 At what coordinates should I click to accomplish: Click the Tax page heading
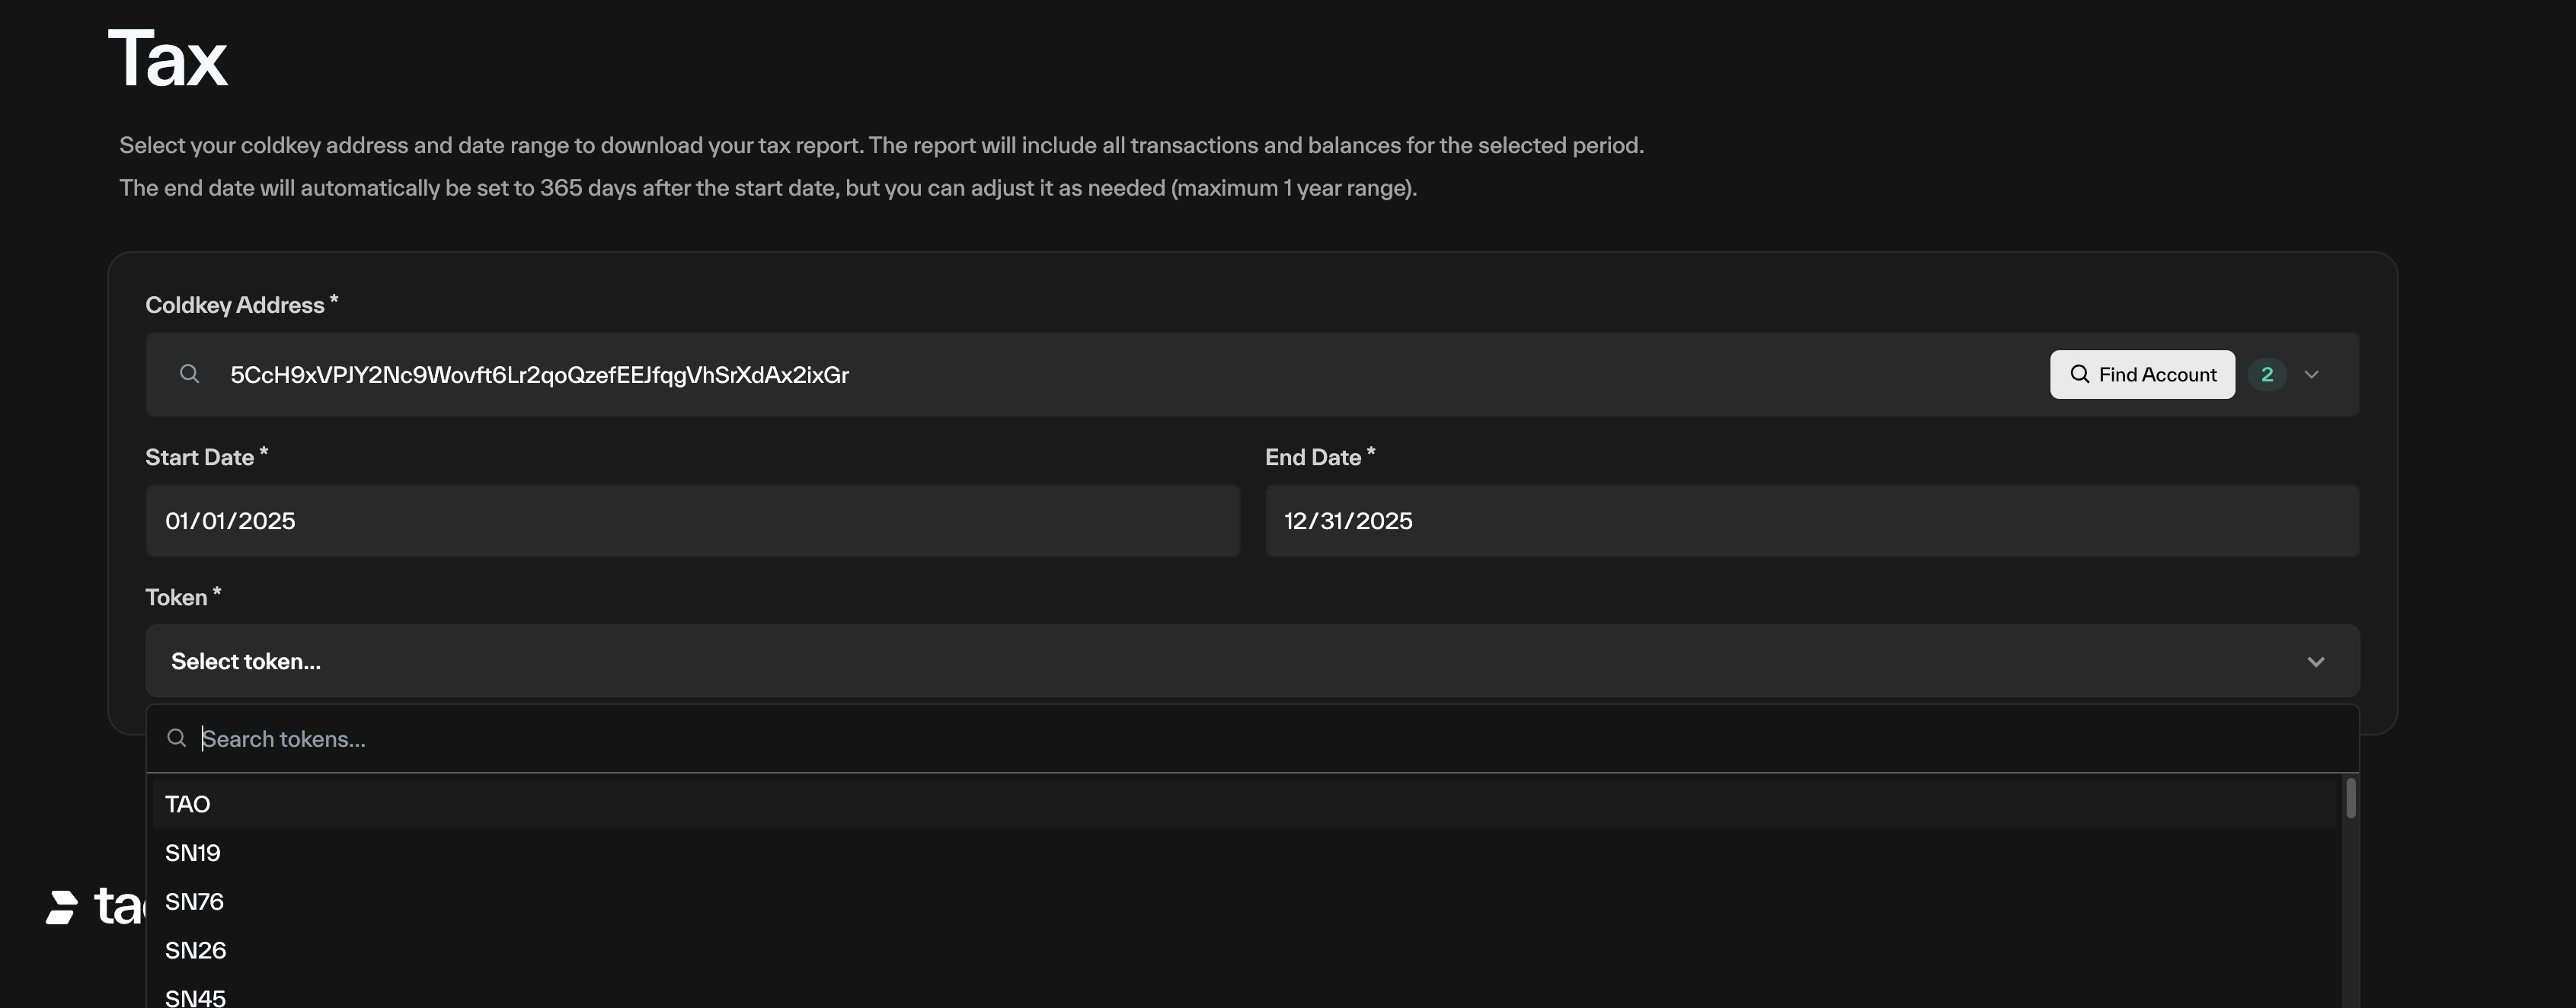click(x=168, y=59)
